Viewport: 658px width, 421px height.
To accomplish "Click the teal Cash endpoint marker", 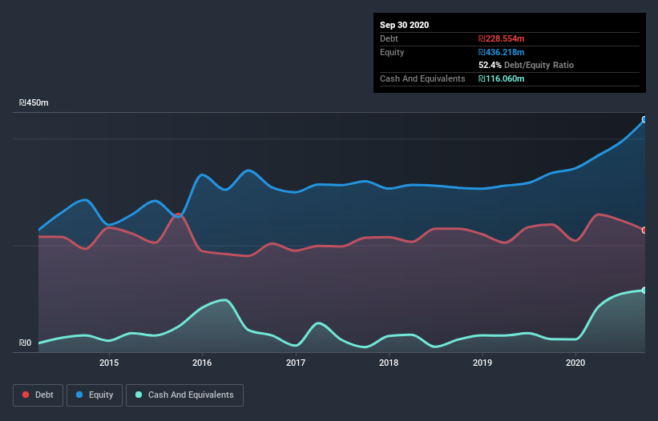I will pyautogui.click(x=644, y=291).
